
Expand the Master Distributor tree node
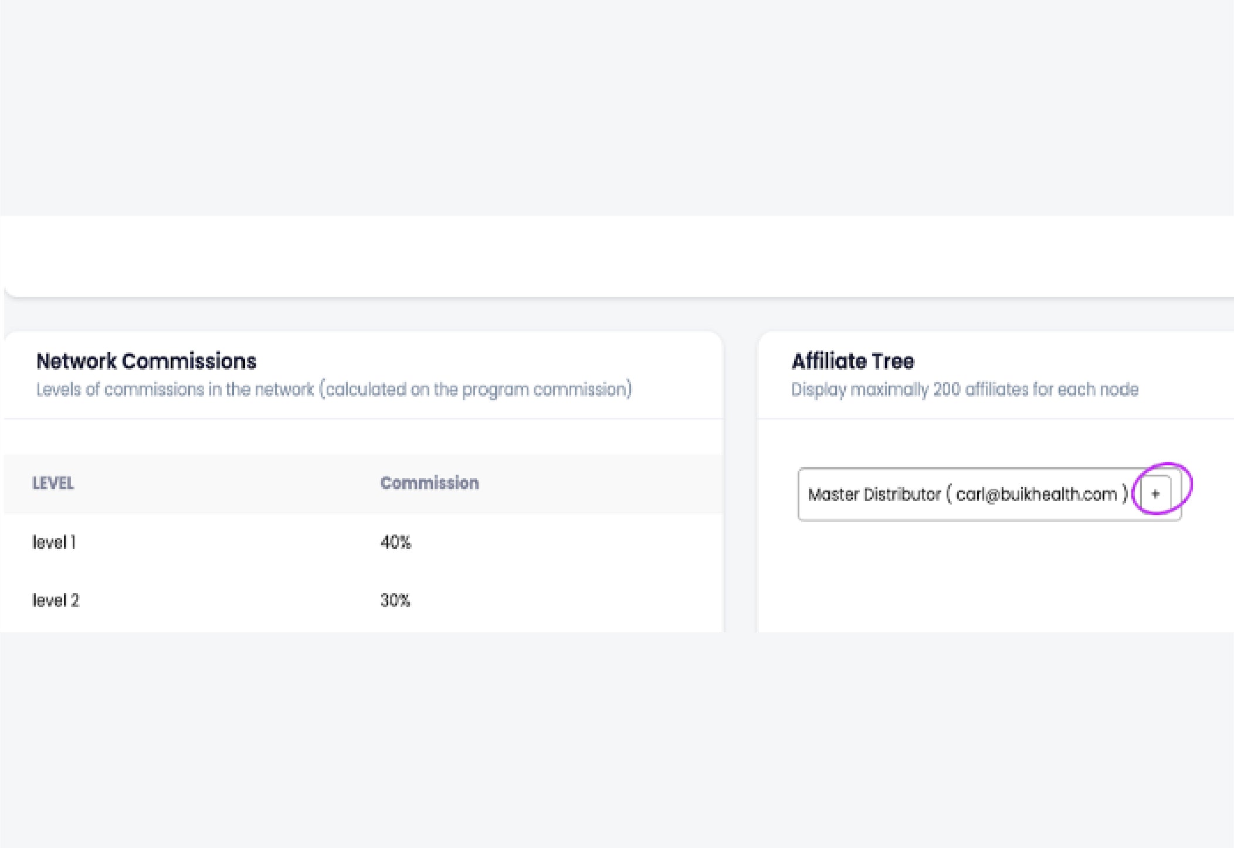pyautogui.click(x=1155, y=494)
